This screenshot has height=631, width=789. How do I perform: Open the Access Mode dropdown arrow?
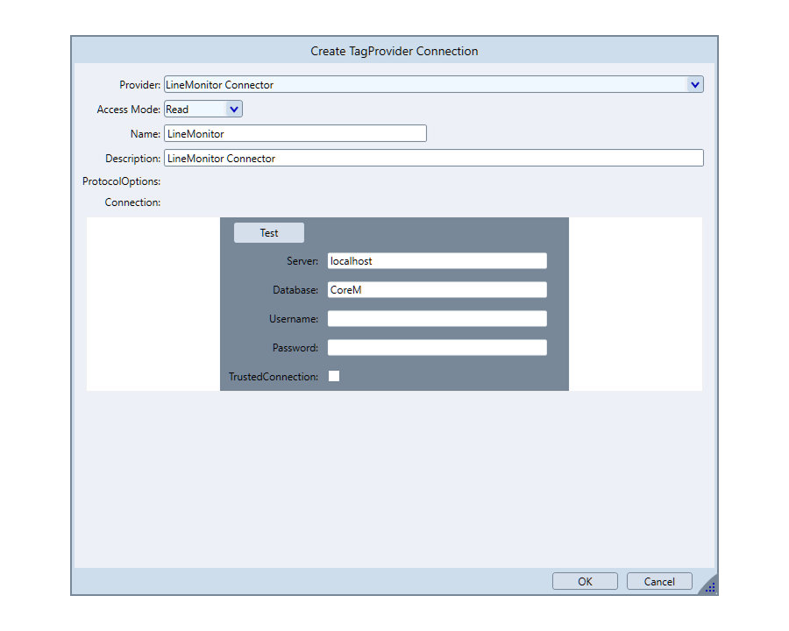click(x=233, y=110)
